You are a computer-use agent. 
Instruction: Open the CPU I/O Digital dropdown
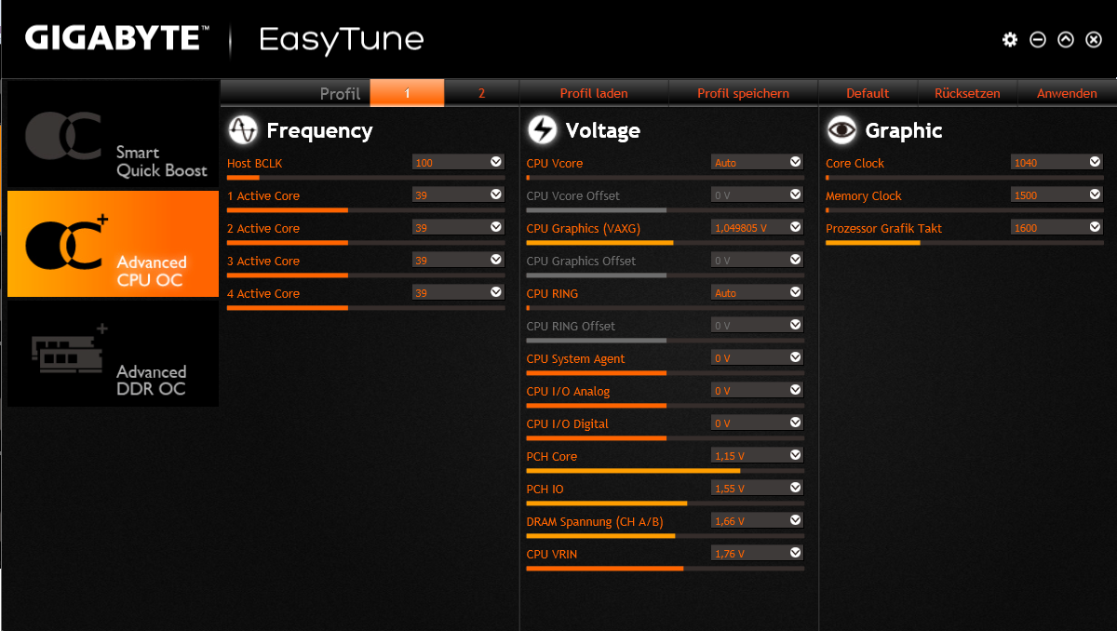click(757, 423)
